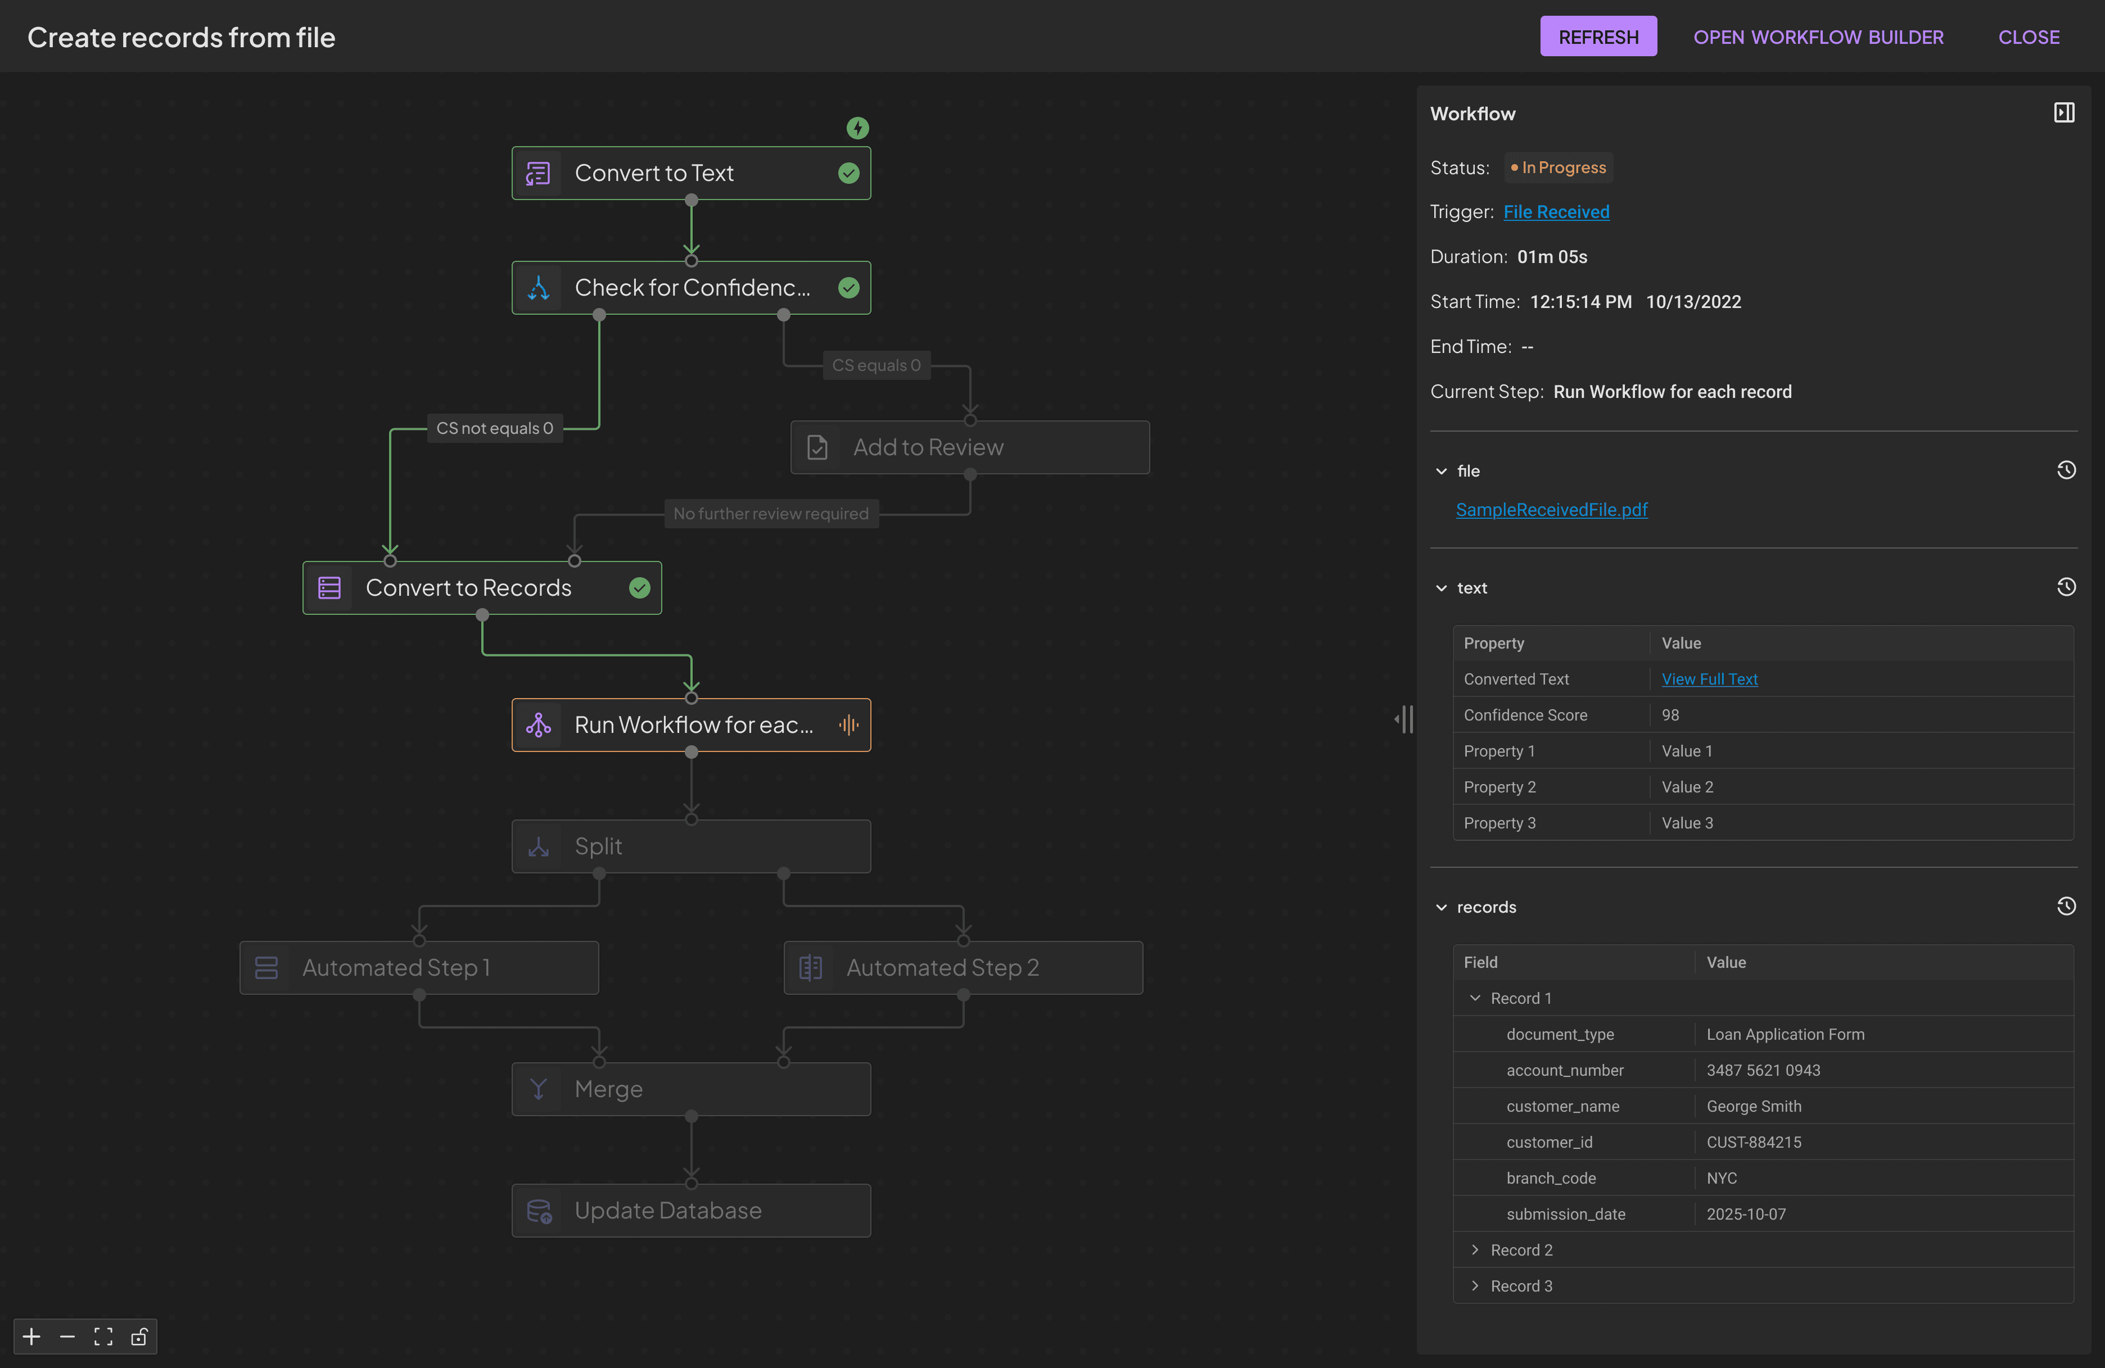Open the history icon beside the file section
The height and width of the screenshot is (1368, 2105).
point(2066,469)
